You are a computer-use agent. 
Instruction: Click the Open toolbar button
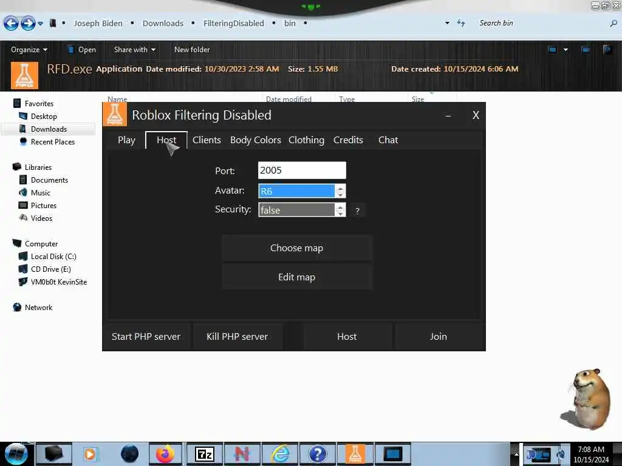(82, 50)
